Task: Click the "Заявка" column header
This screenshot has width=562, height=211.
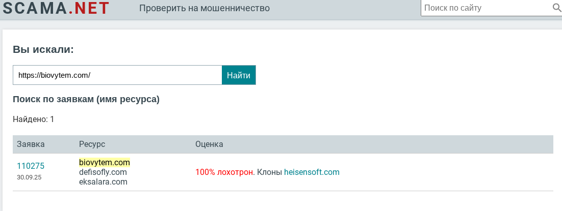Action: pos(31,144)
